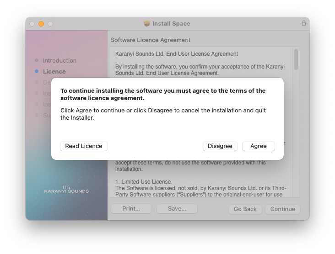Click the 'Karanyi Sounds Ltd. End-User License Agreement' line
Image resolution: width=335 pixels, height=254 pixels.
pos(177,54)
